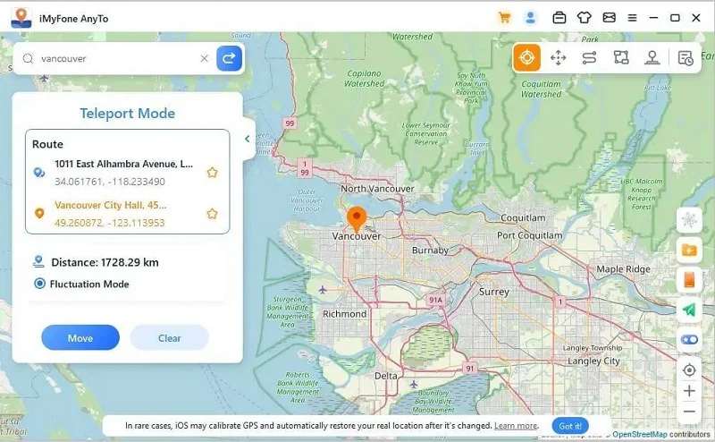Favorite the East Alhambra Avenue location
This screenshot has height=442, width=715.
click(212, 172)
